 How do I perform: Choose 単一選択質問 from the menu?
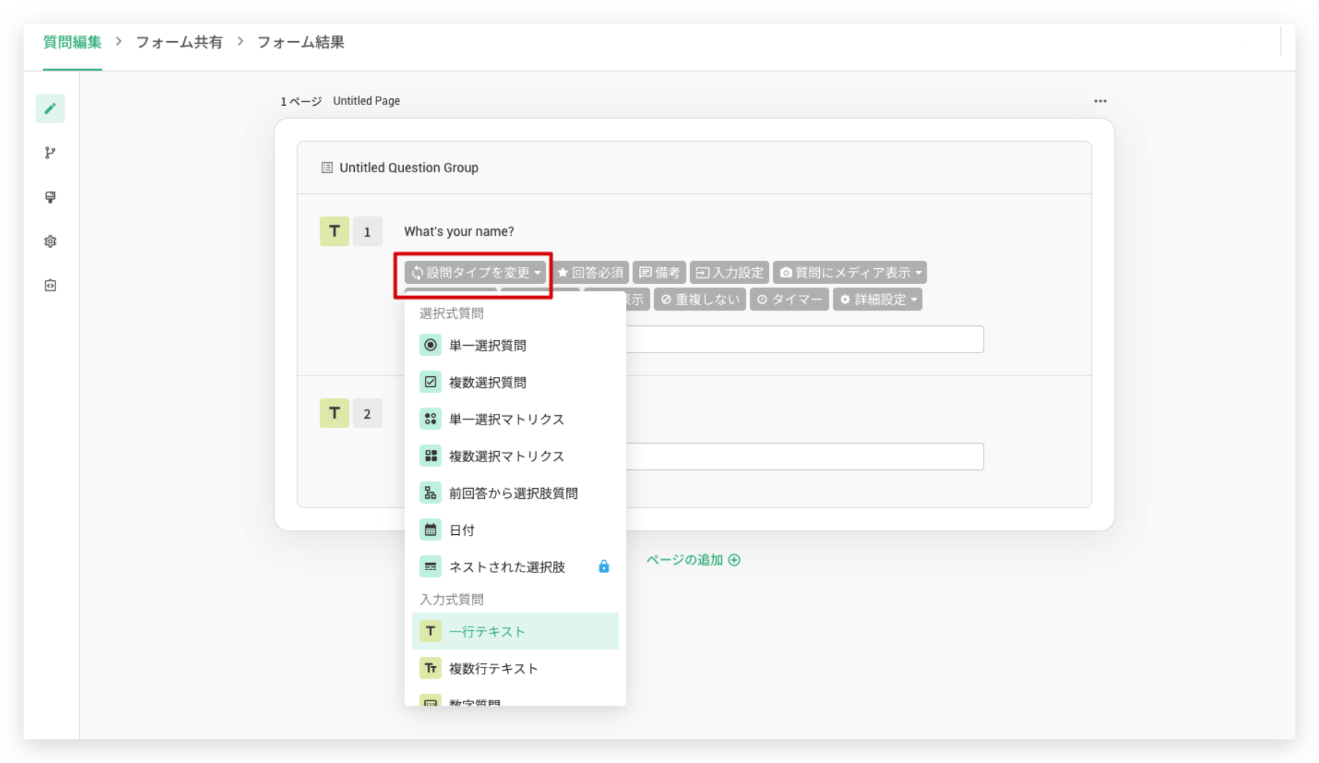[515, 345]
